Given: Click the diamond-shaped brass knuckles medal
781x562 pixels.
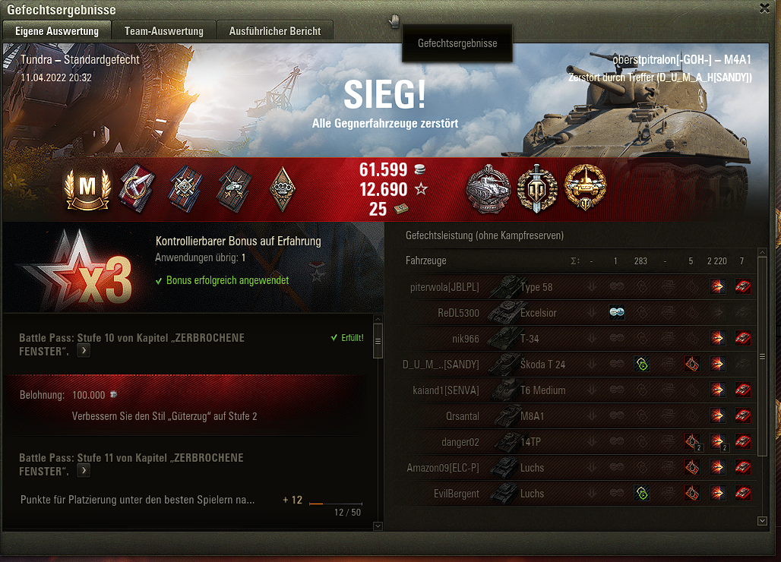Looking at the screenshot, I should tap(283, 188).
